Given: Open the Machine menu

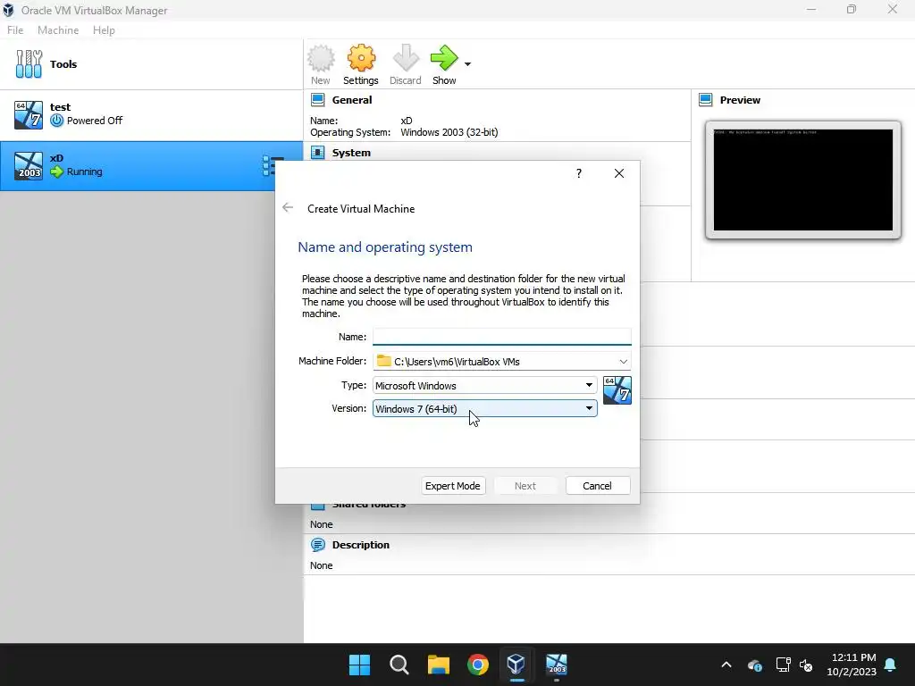Looking at the screenshot, I should click(x=58, y=29).
